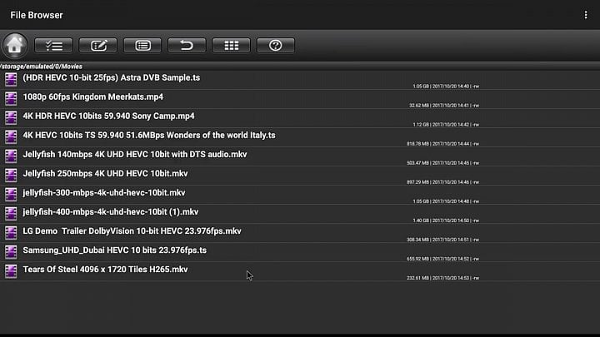
Task: Click video icon of jellyfish-400-mbps file
Action: point(11,213)
